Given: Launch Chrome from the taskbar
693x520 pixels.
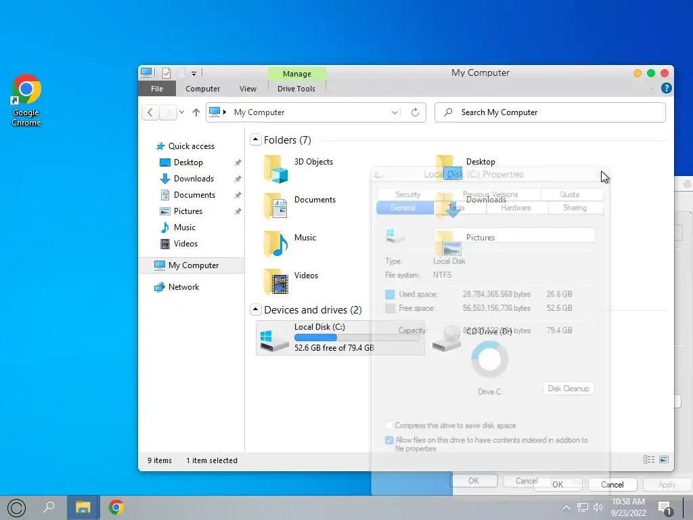Looking at the screenshot, I should [x=116, y=507].
